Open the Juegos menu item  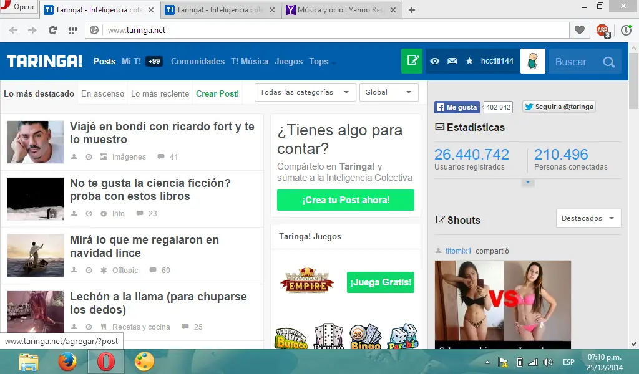pos(288,61)
